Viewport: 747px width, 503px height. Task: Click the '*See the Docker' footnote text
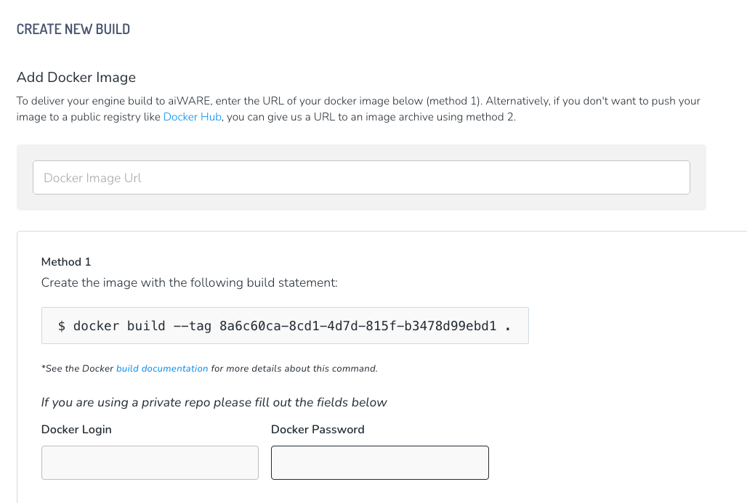[78, 369]
